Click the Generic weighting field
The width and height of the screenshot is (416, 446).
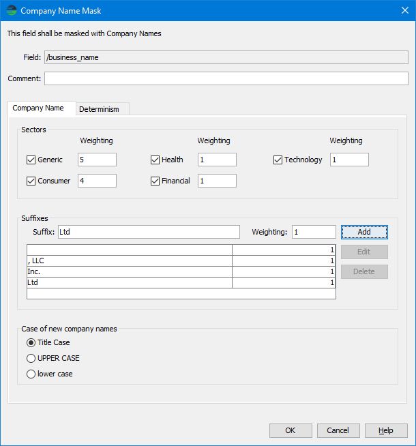pyautogui.click(x=98, y=160)
